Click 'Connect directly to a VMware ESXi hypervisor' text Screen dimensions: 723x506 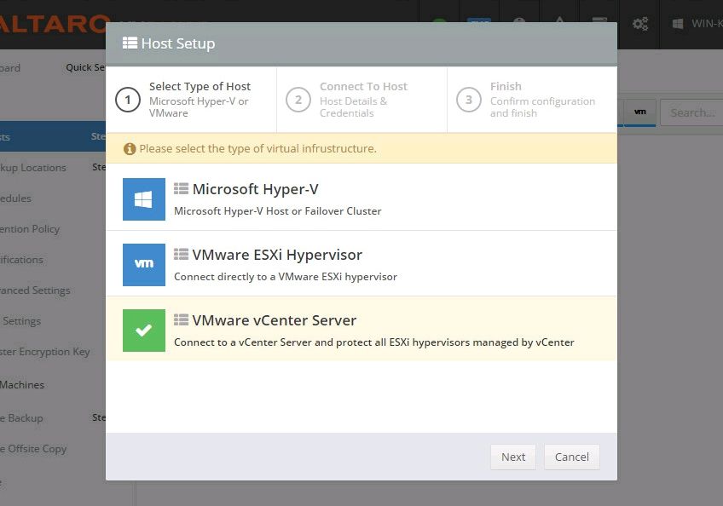click(286, 277)
